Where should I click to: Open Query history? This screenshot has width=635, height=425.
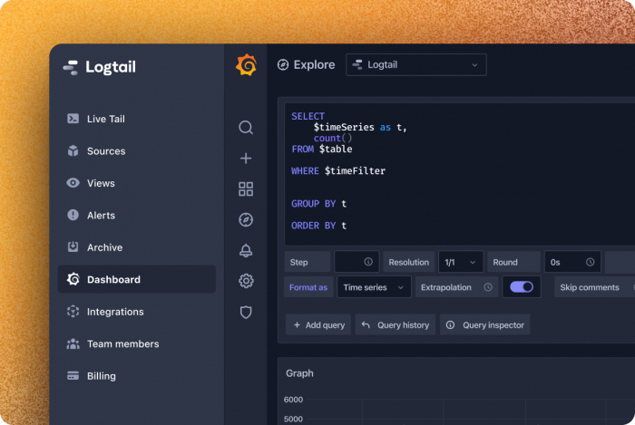396,324
